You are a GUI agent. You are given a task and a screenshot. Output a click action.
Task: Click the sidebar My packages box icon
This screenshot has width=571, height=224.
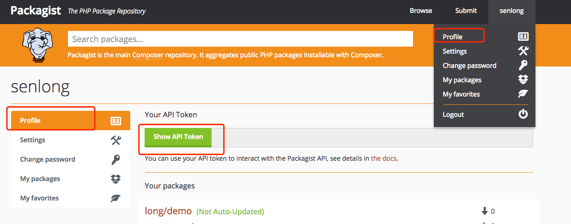(x=116, y=179)
